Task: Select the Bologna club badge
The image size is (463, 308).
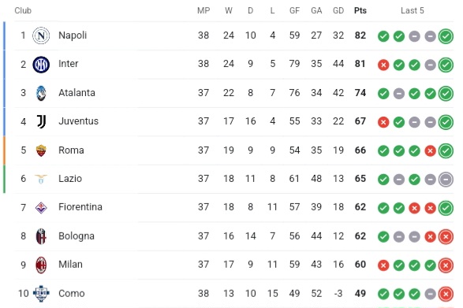Action: tap(41, 236)
